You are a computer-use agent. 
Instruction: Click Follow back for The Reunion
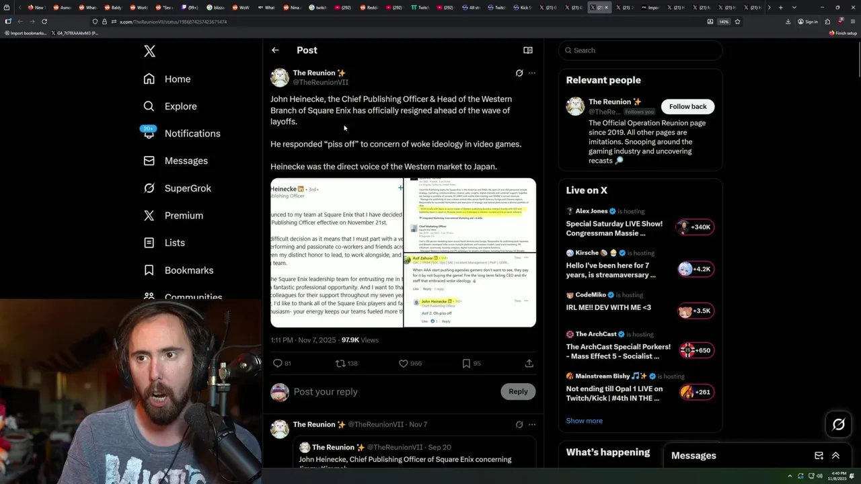click(x=687, y=107)
